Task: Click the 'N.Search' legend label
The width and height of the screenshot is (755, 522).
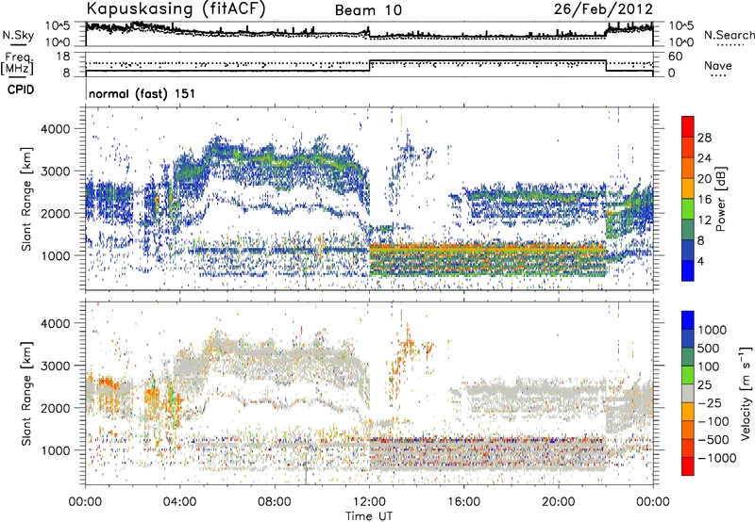Action: pyautogui.click(x=729, y=35)
